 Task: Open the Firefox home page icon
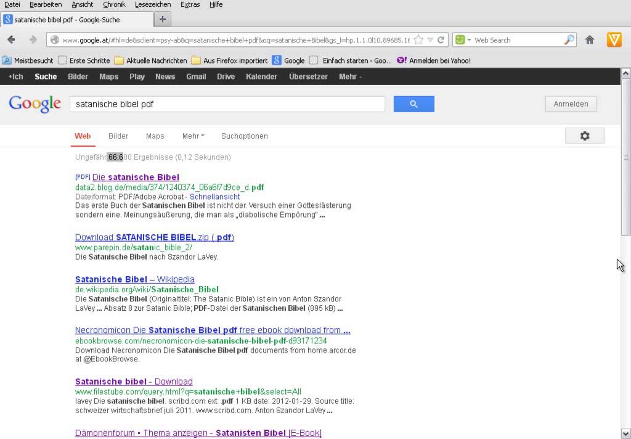coord(590,40)
